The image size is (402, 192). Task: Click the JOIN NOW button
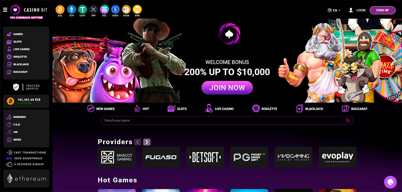point(227,88)
